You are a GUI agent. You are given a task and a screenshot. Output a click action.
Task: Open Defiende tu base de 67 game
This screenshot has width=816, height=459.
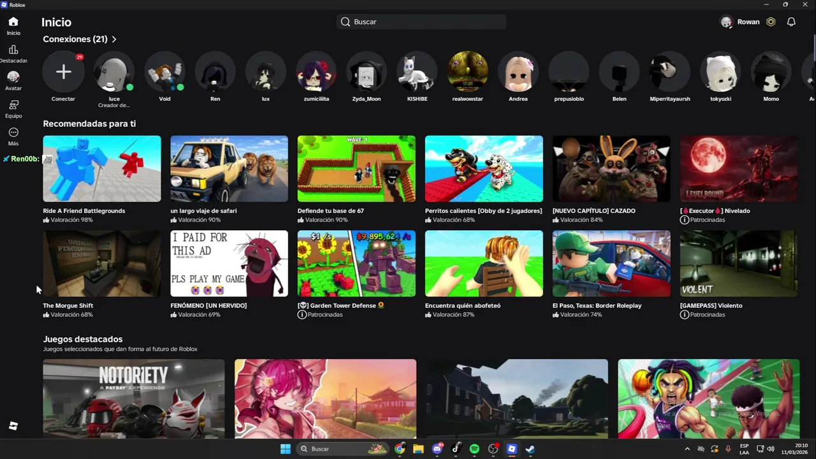(356, 168)
